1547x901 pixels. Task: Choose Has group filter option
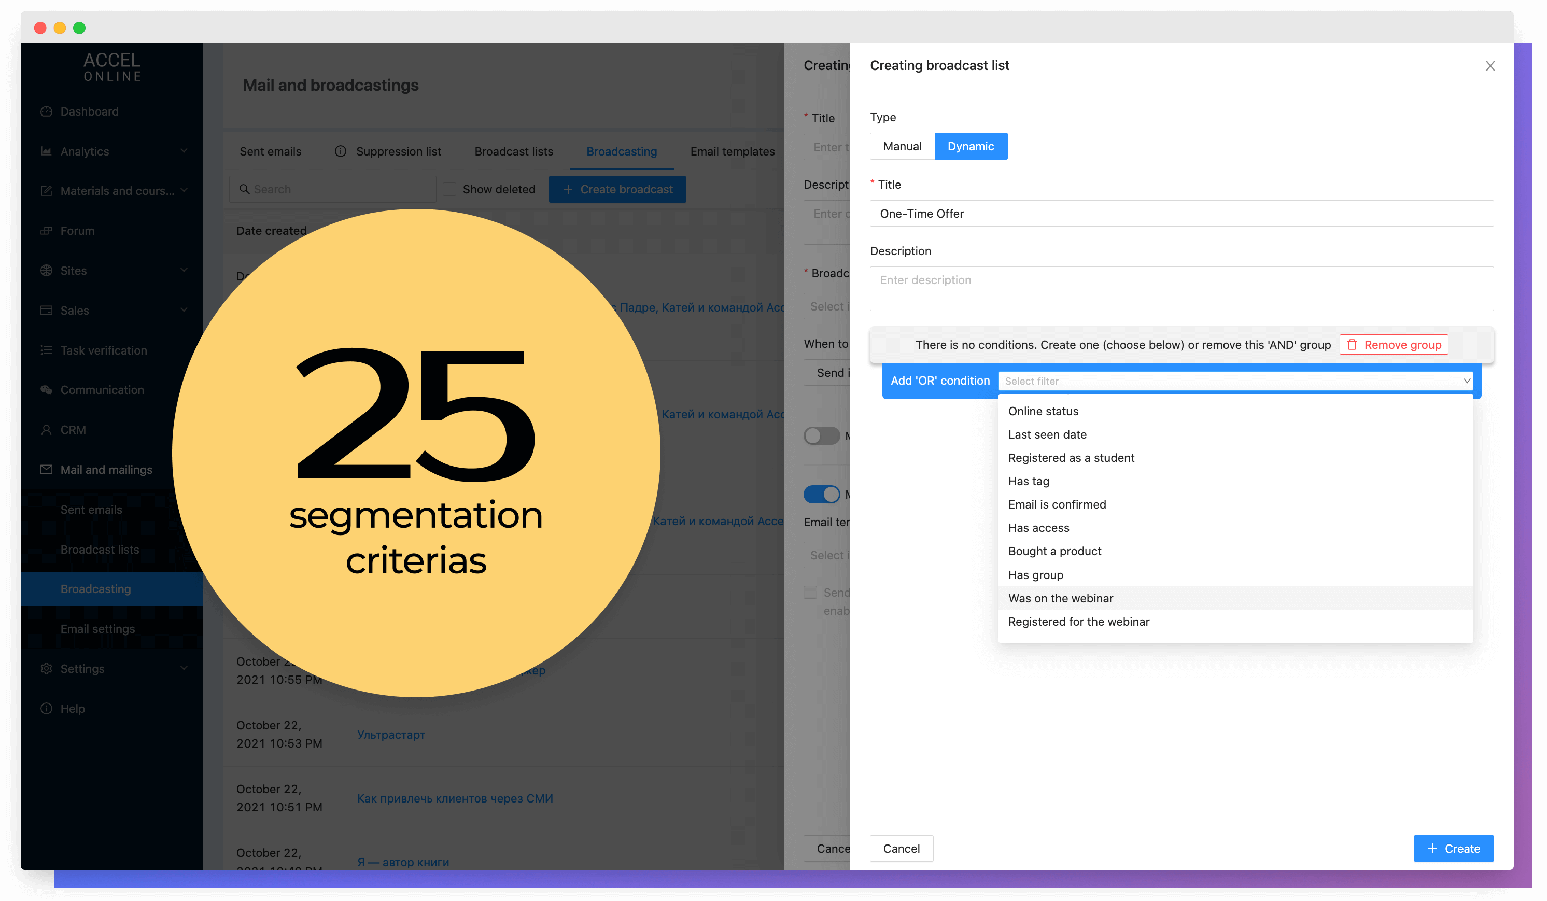click(1236, 575)
